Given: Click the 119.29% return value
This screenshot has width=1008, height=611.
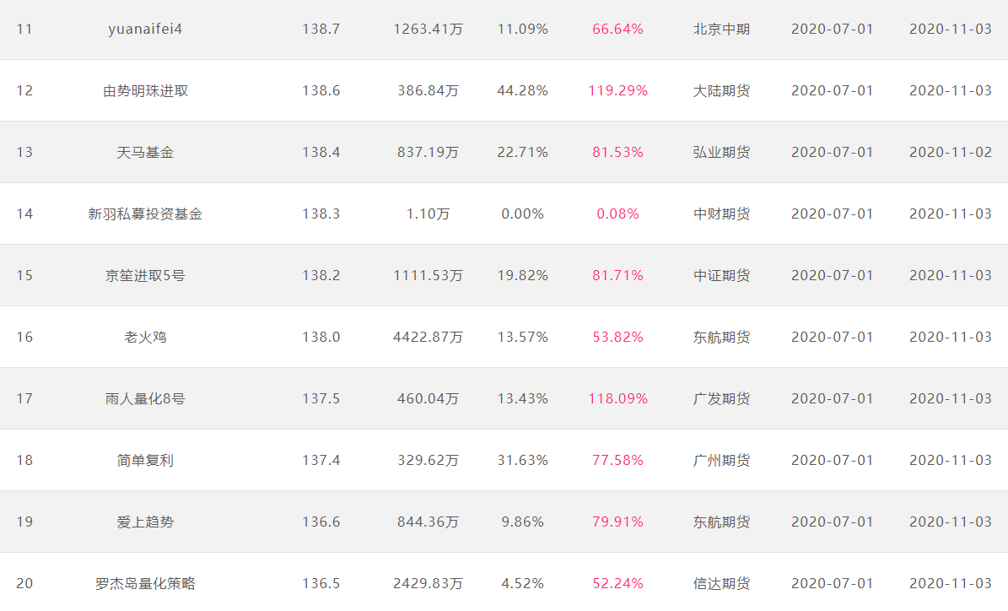Looking at the screenshot, I should click(x=617, y=90).
